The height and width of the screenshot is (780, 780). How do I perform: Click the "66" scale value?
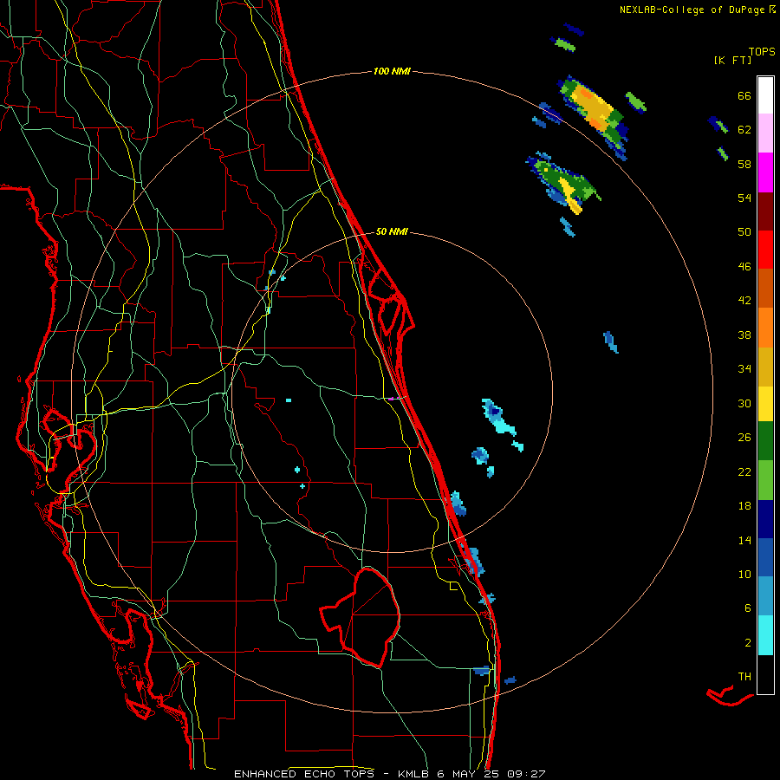coord(744,95)
